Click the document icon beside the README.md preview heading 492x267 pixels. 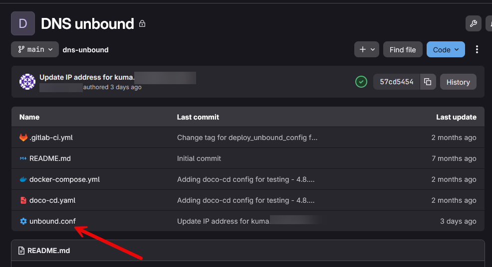pos(21,251)
